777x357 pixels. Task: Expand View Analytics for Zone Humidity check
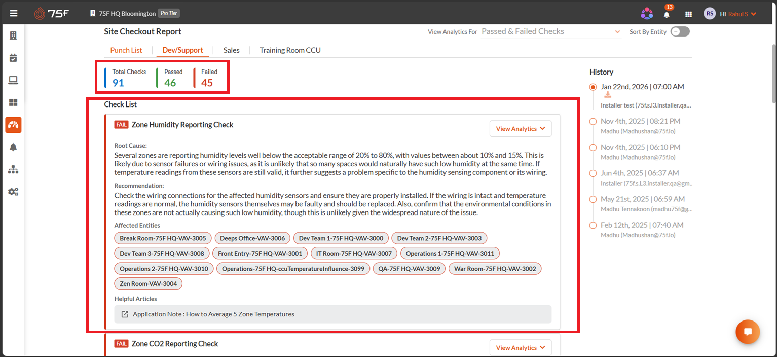point(521,129)
